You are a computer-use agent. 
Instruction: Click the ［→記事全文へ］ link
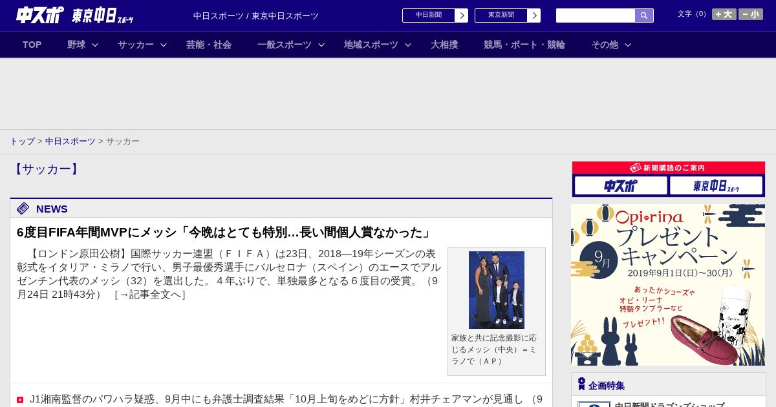click(x=150, y=295)
